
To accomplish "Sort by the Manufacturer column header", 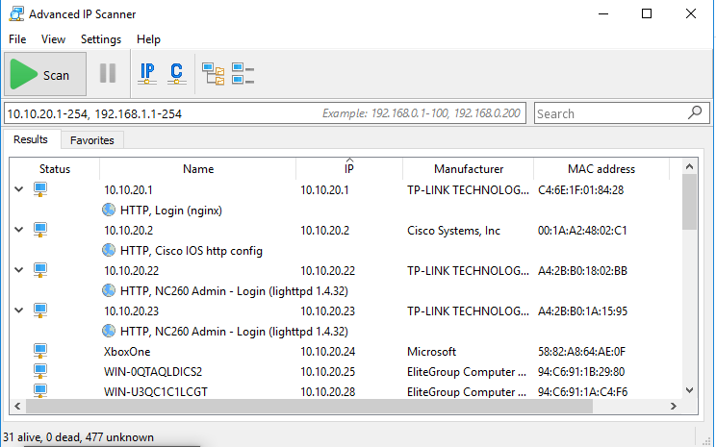I will (469, 169).
